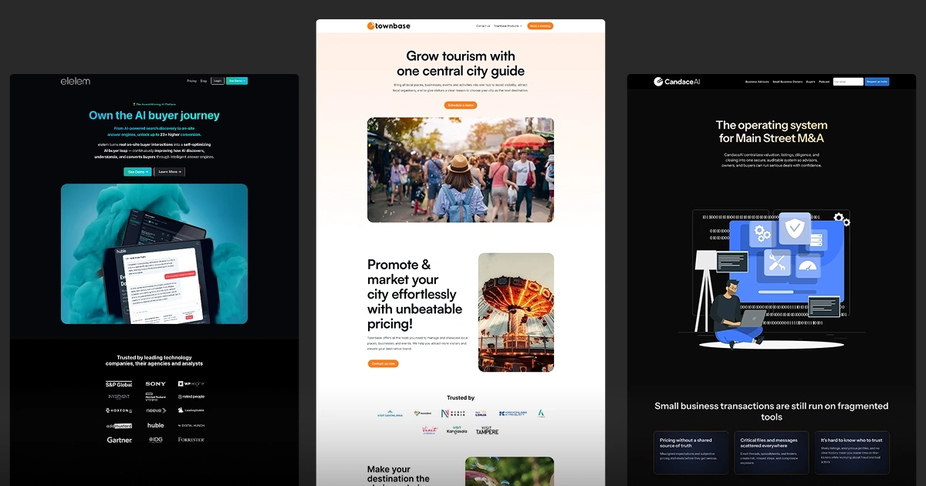Click the townbase logo in the header
The height and width of the screenshot is (486, 926).
[389, 26]
